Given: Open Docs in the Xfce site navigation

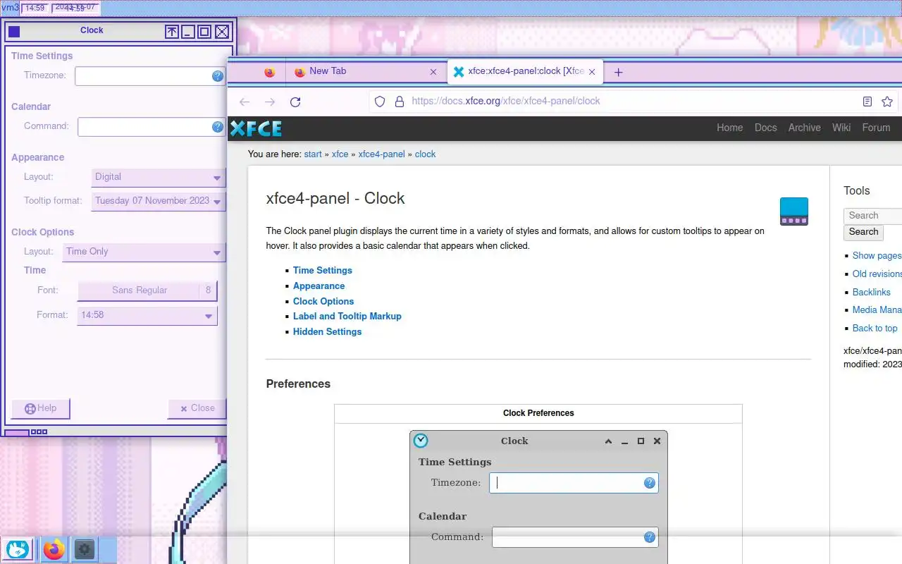Looking at the screenshot, I should coord(765,128).
